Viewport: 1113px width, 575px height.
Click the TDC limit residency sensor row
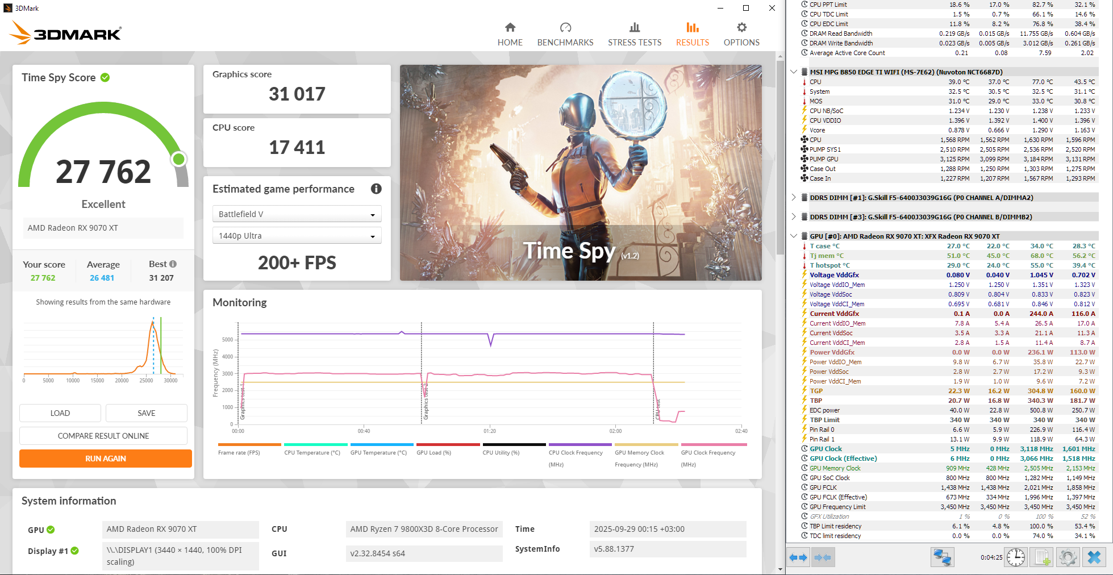point(949,536)
